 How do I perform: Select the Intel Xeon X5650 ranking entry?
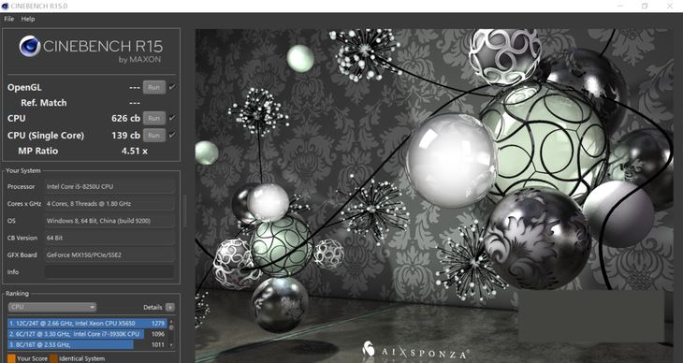pos(87,324)
